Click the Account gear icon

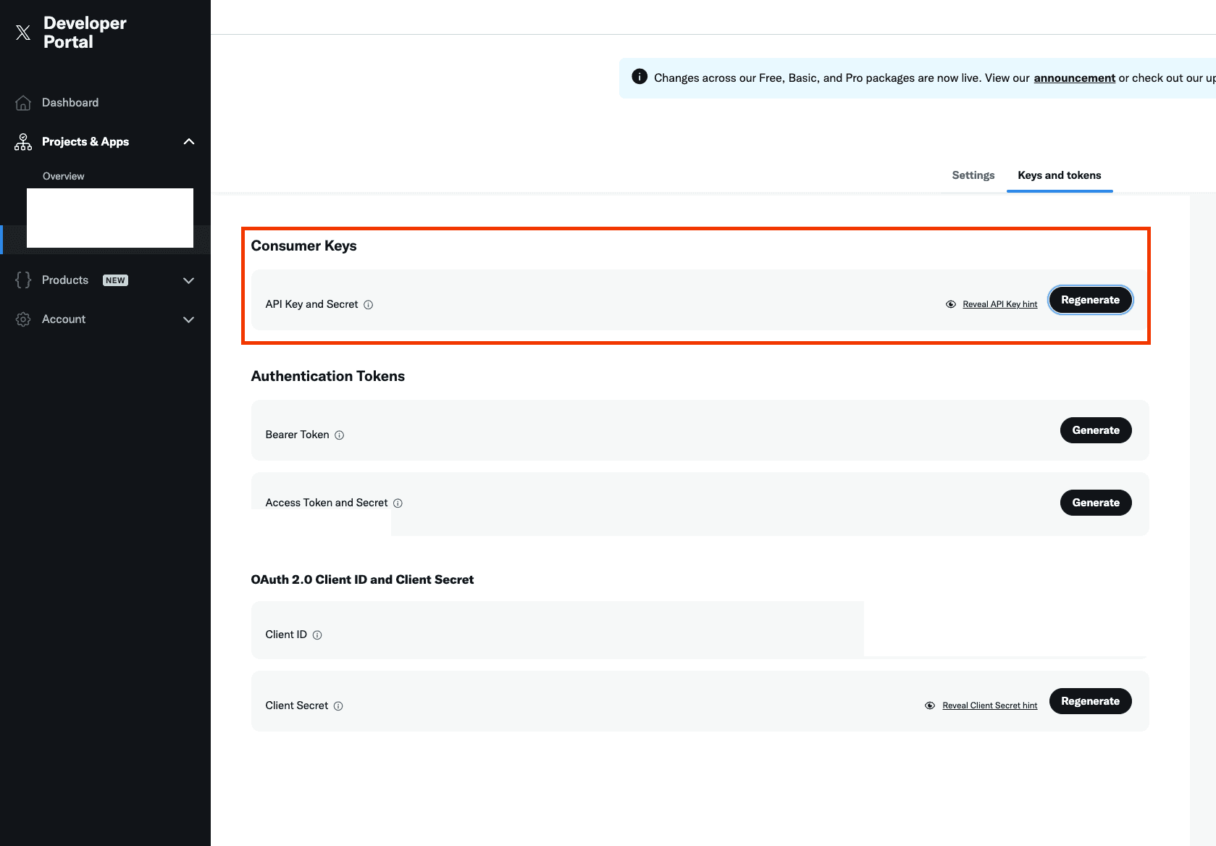(x=23, y=319)
